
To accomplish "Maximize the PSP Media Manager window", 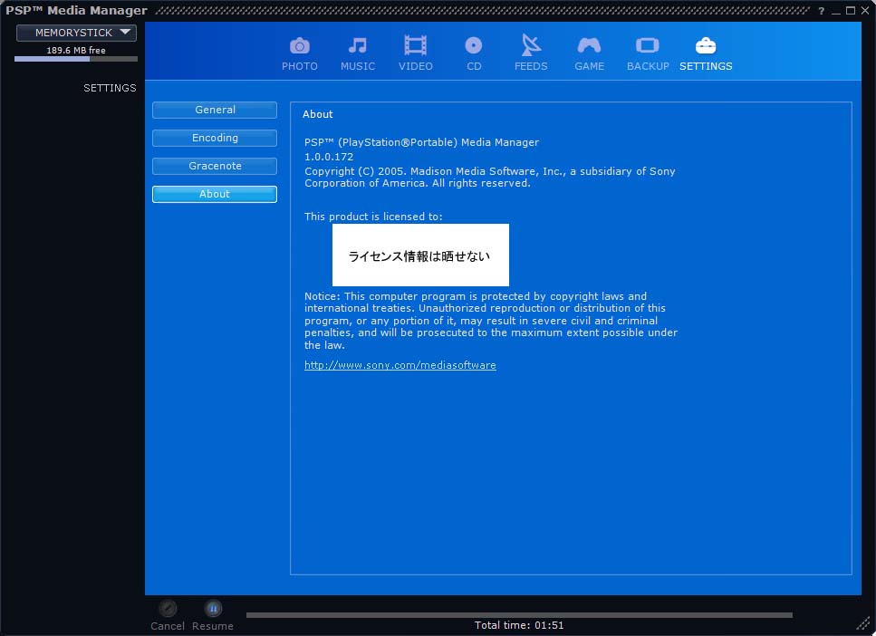I will point(851,11).
